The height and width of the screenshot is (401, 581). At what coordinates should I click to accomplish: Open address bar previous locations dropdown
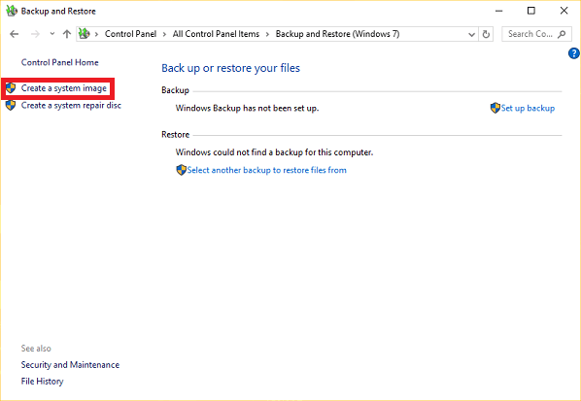coord(471,34)
